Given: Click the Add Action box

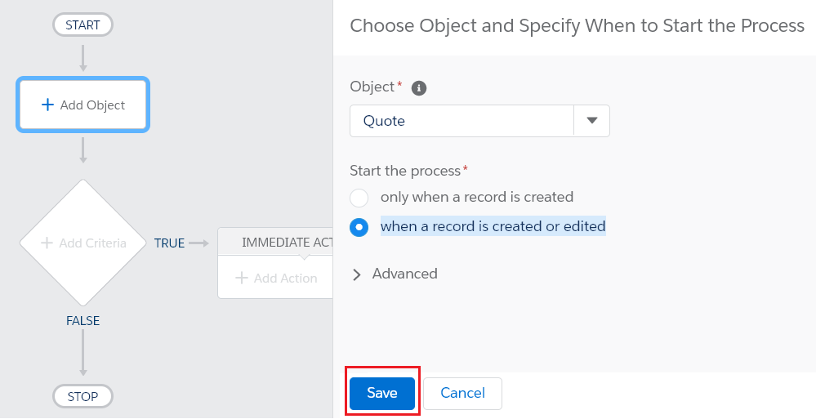Looking at the screenshot, I should (x=278, y=278).
